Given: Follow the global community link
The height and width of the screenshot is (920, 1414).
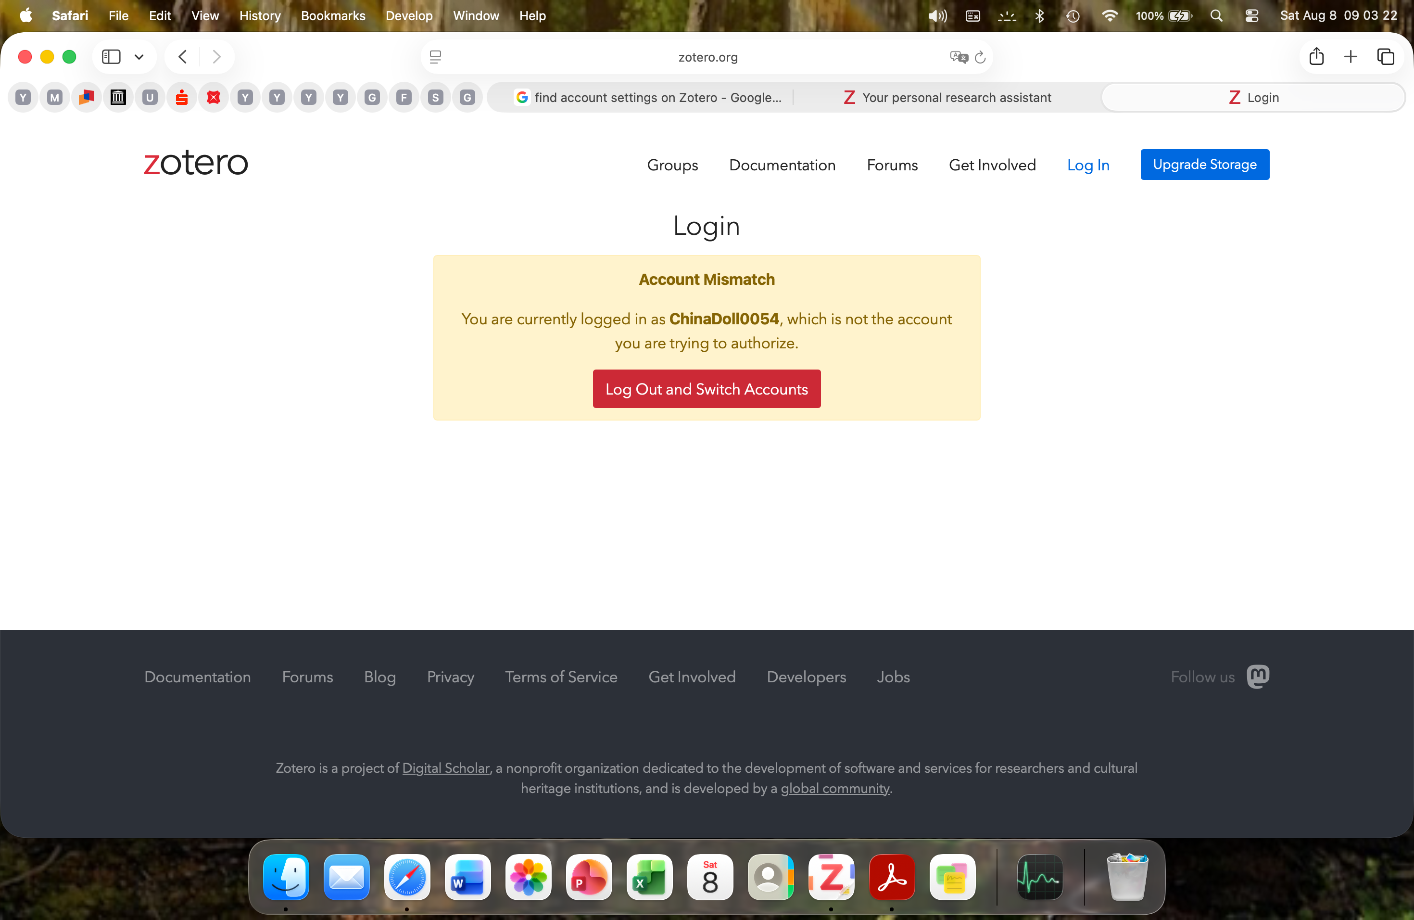Looking at the screenshot, I should pos(835,789).
